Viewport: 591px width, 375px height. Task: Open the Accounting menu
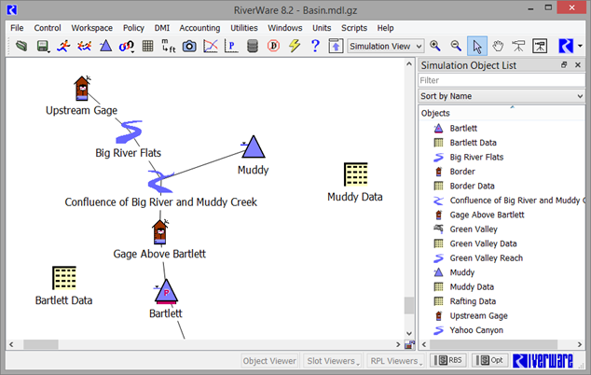click(199, 28)
